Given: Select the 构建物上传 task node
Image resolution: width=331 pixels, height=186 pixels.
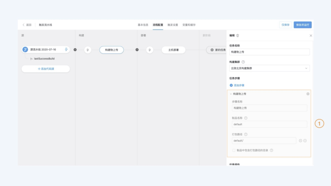Looking at the screenshot, I should click(111, 50).
